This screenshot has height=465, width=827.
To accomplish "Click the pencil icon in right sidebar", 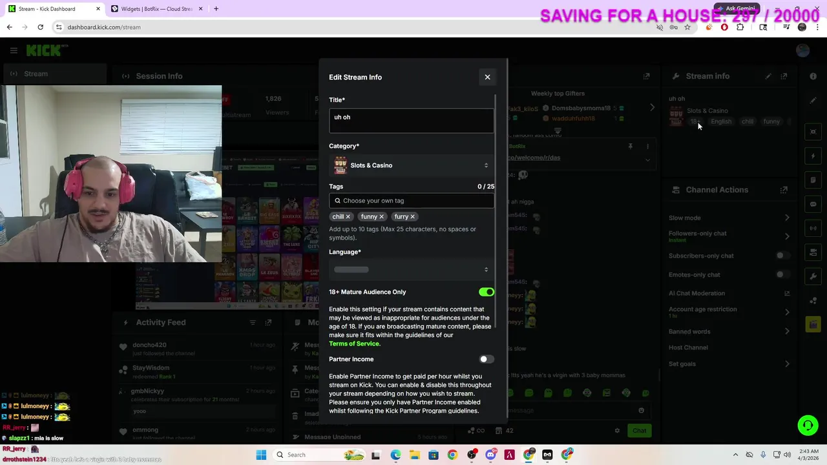I will point(813,100).
